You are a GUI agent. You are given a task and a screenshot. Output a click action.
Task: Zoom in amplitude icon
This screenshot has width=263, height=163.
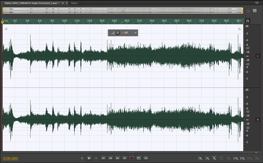[200, 158]
